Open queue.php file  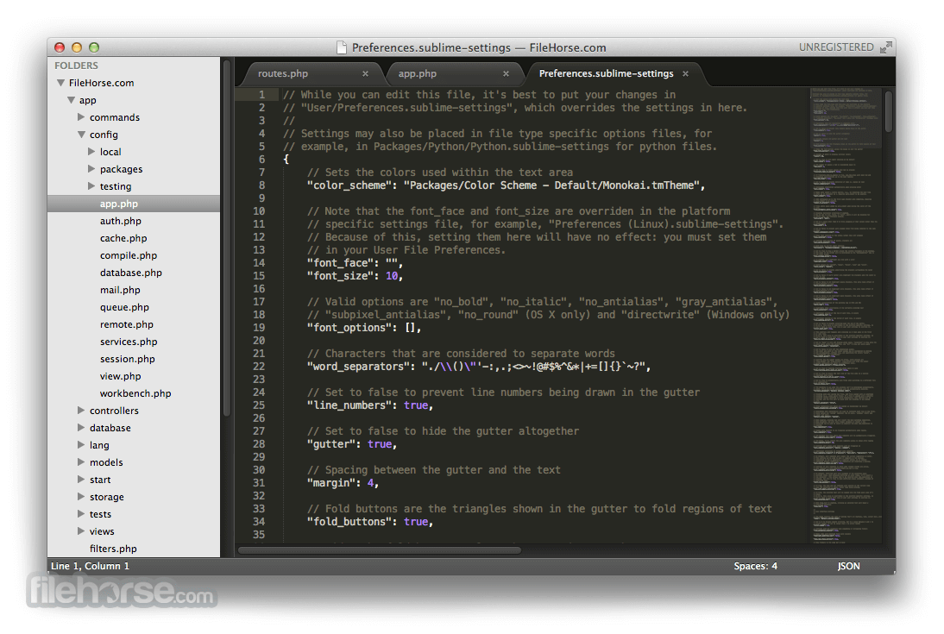(124, 307)
